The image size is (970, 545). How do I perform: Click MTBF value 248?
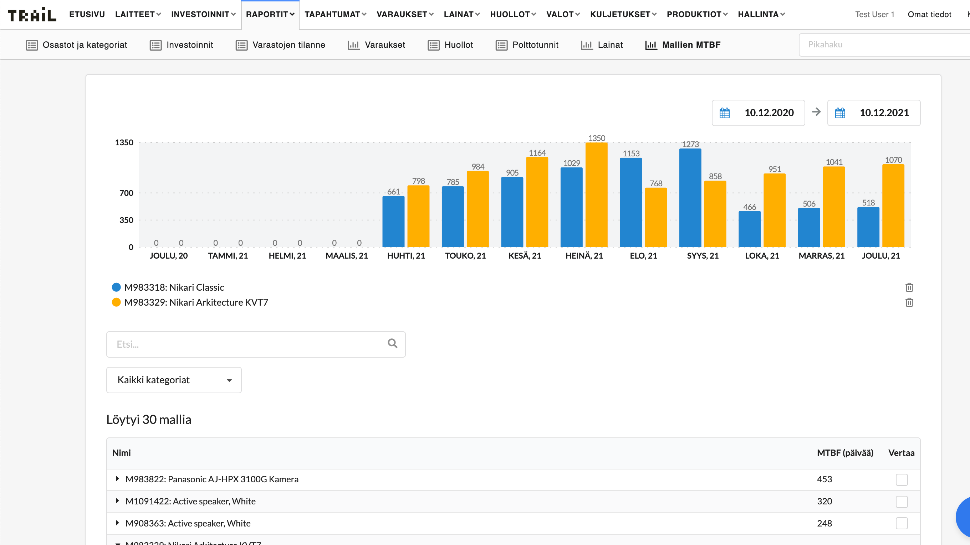[x=824, y=523]
